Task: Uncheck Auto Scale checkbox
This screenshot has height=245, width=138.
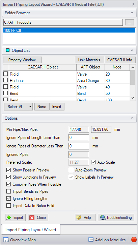Action: (93, 162)
